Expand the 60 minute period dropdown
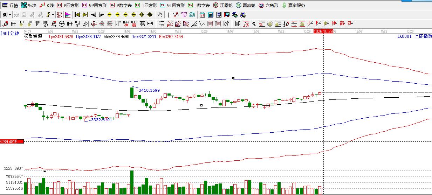 click(x=7, y=15)
